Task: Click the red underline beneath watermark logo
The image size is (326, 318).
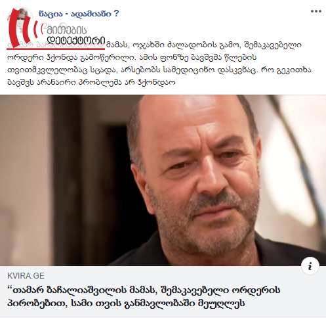Action: point(56,49)
